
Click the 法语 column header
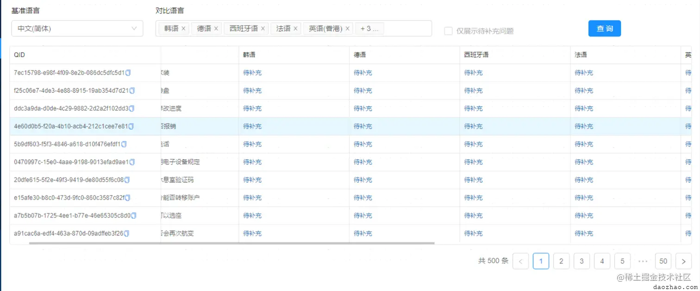(625, 55)
